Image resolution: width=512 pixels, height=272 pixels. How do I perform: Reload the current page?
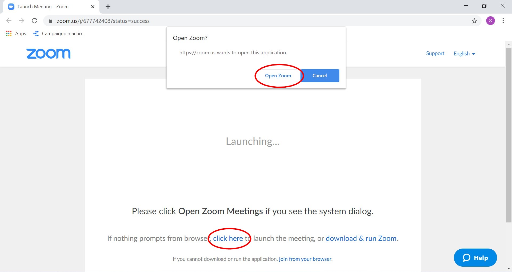pyautogui.click(x=34, y=21)
